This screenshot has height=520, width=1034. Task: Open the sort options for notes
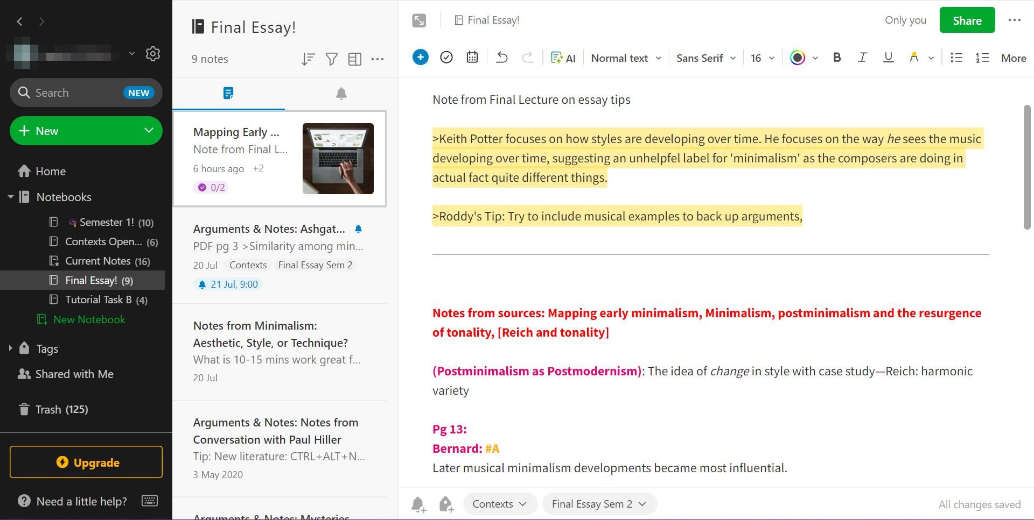click(308, 59)
